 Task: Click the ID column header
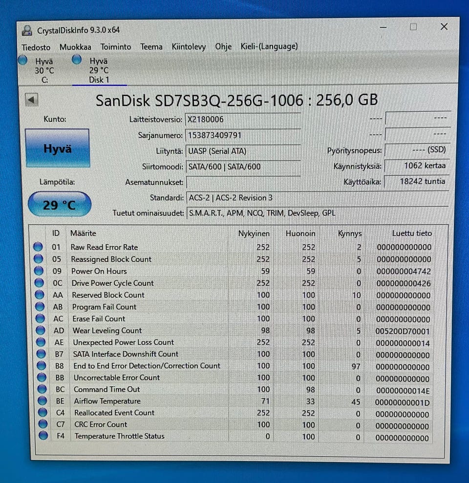point(56,233)
